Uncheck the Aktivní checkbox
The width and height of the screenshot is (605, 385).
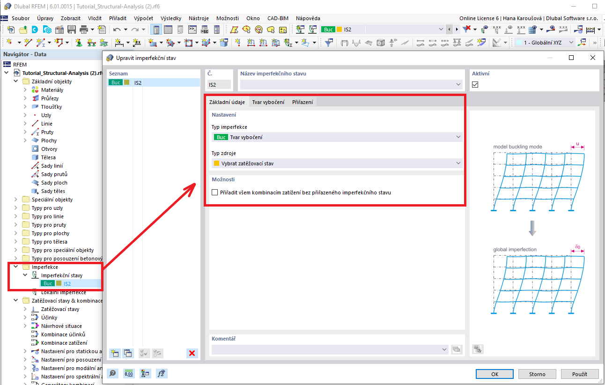tap(475, 85)
